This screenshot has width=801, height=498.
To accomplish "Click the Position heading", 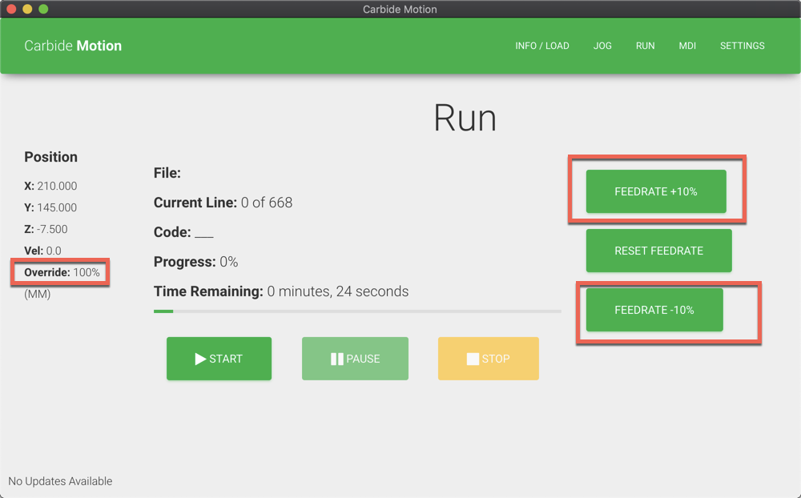I will [51, 157].
